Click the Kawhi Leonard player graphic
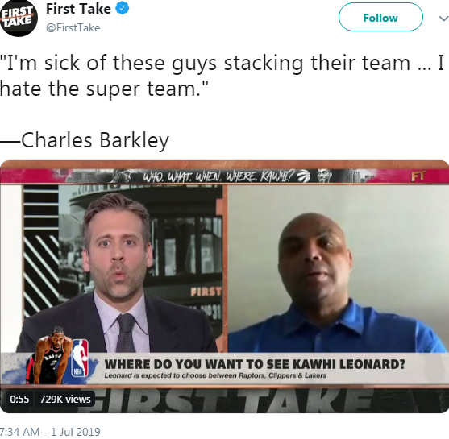This screenshot has width=449, height=439. pos(49,355)
